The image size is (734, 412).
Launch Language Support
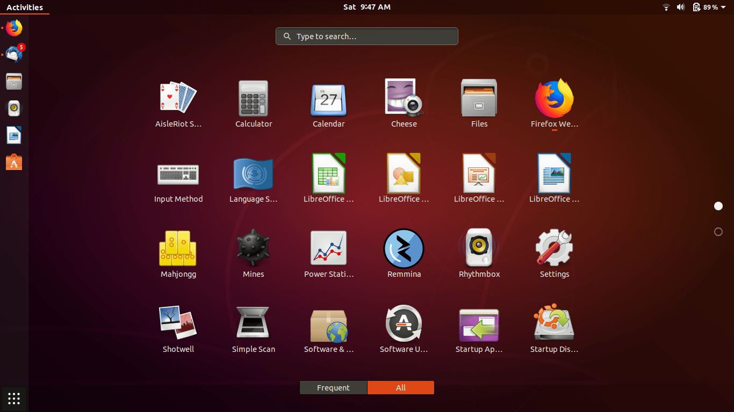click(x=254, y=179)
